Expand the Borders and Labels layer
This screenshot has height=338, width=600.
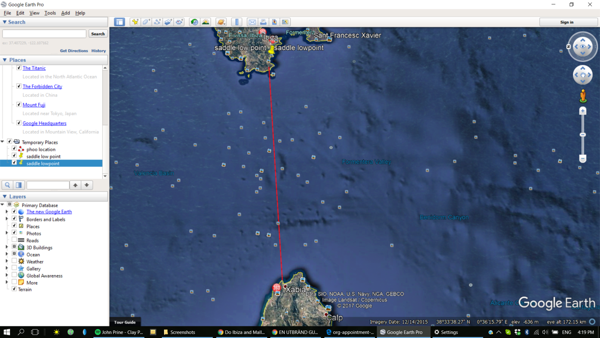(7, 219)
